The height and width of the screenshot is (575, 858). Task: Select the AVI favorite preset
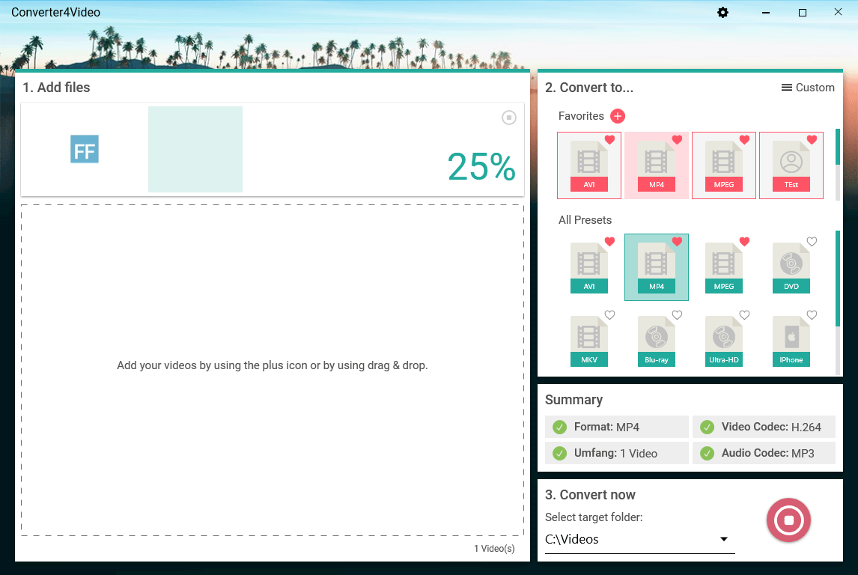point(588,165)
